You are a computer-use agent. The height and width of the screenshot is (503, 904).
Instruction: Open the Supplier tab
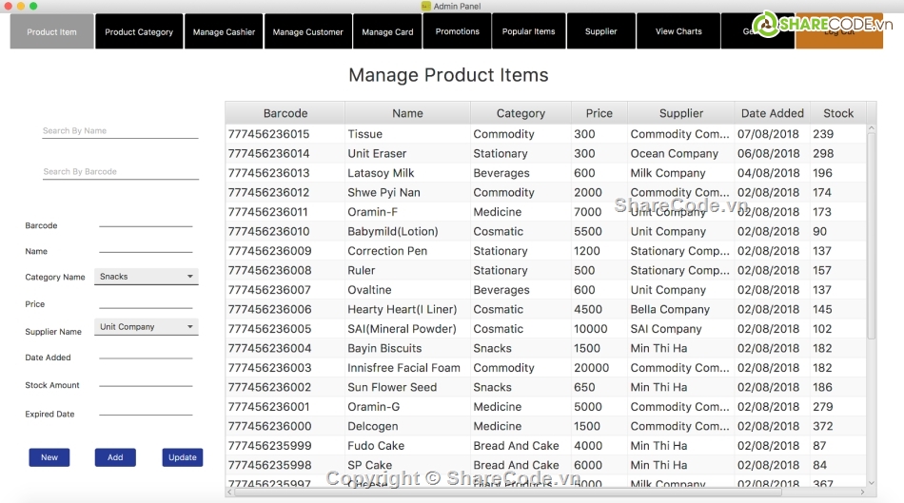pyautogui.click(x=600, y=31)
